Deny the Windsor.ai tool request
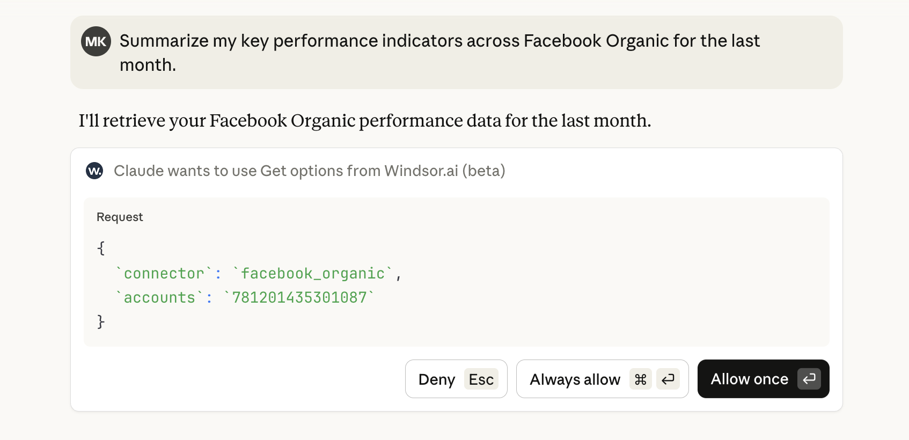The image size is (909, 440). click(x=437, y=379)
